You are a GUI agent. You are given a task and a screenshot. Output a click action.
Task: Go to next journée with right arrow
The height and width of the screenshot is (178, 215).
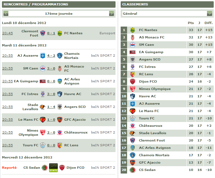tap(111, 13)
